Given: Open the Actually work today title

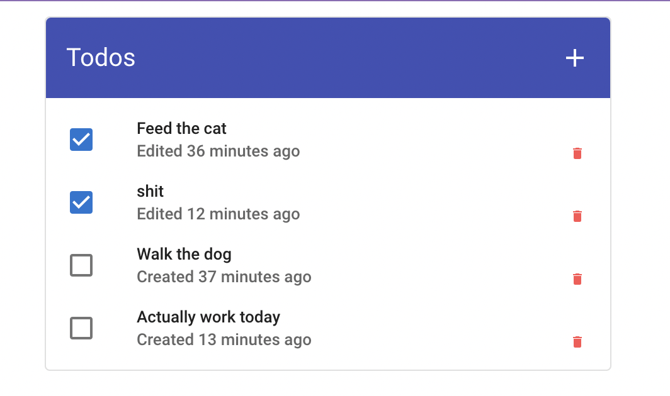Looking at the screenshot, I should 208,317.
